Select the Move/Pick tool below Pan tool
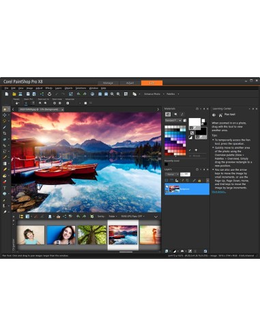This screenshot has width=260, height=336. pyautogui.click(x=5, y=115)
